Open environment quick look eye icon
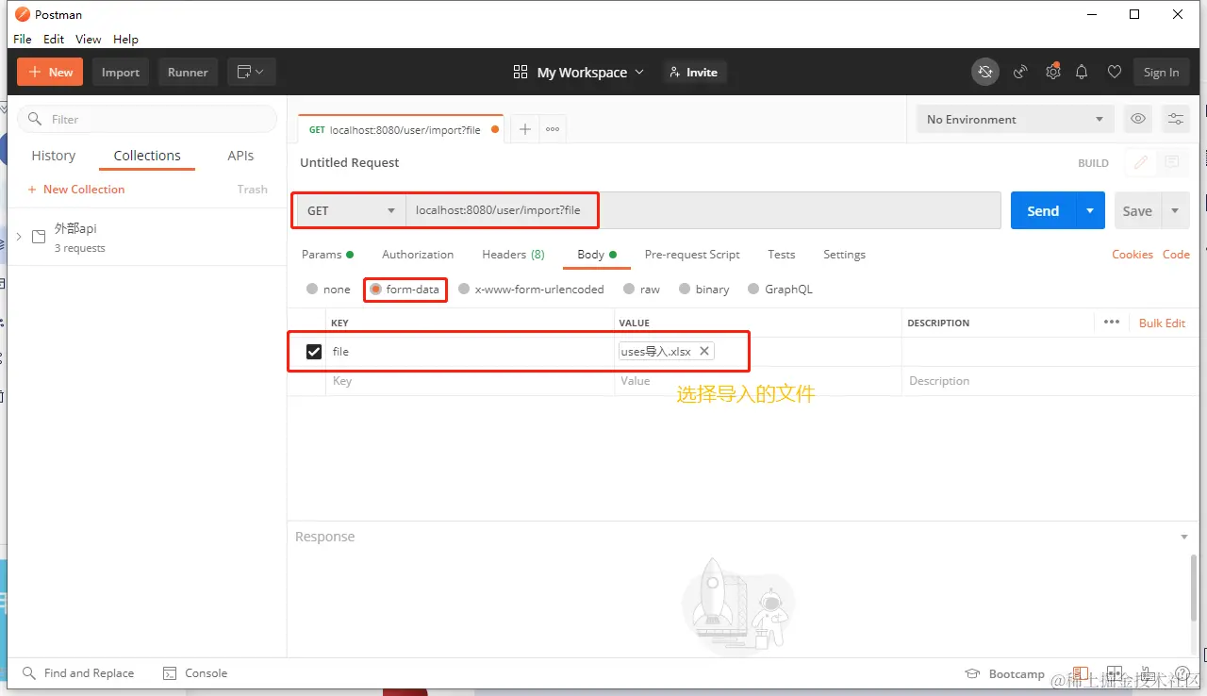The image size is (1207, 696). (1139, 119)
